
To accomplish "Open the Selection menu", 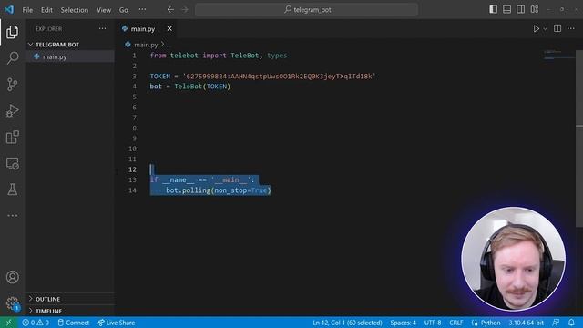I will point(75,10).
